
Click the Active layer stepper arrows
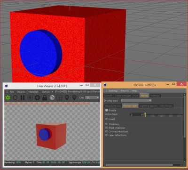142,115
